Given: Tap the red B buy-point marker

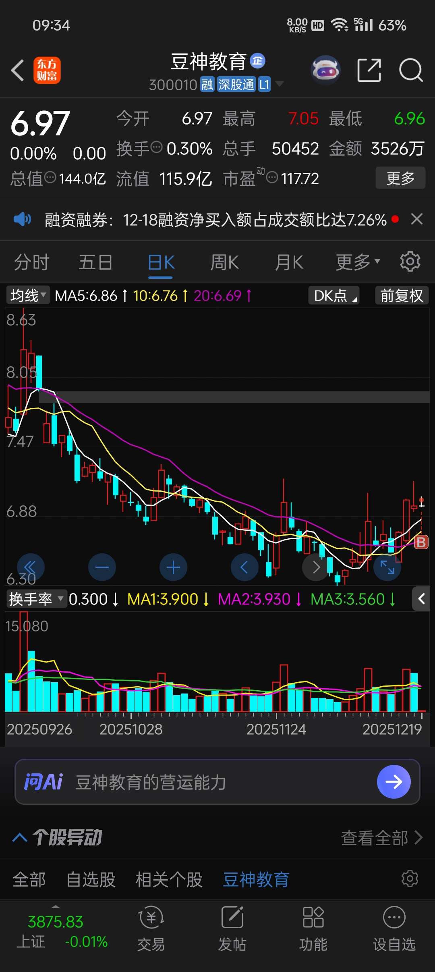Looking at the screenshot, I should pos(421,542).
